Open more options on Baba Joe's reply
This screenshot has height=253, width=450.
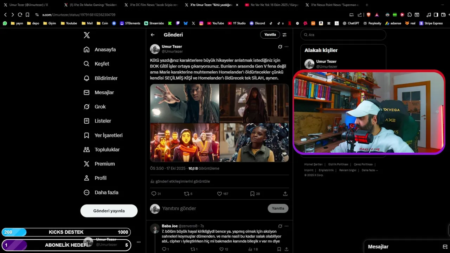[287, 226]
